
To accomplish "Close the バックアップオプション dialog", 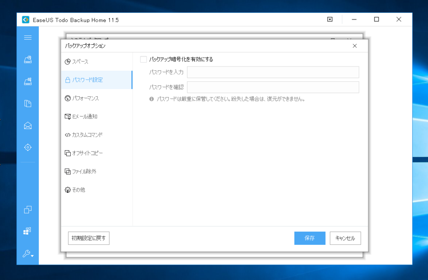I will click(354, 46).
